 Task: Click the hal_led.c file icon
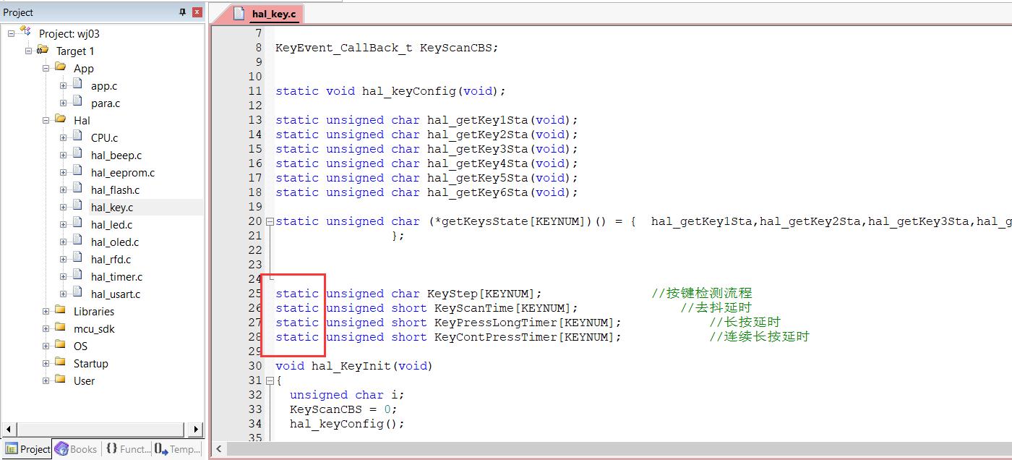pos(77,223)
